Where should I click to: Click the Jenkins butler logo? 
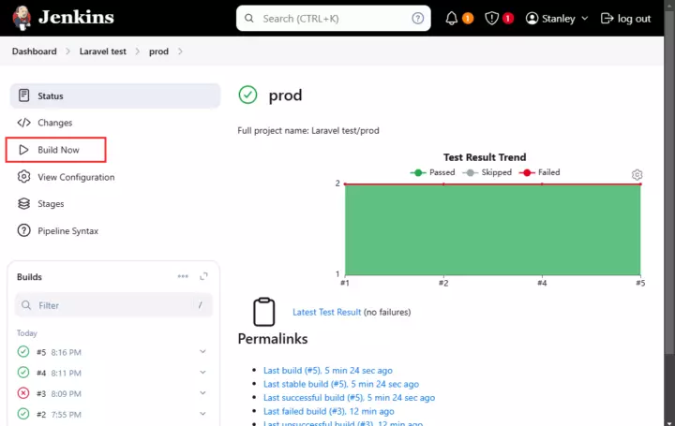pyautogui.click(x=22, y=18)
